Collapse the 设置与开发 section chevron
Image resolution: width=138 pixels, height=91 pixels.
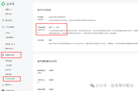point(20,55)
